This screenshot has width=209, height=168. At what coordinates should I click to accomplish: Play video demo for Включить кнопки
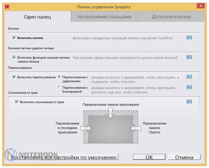point(189,38)
